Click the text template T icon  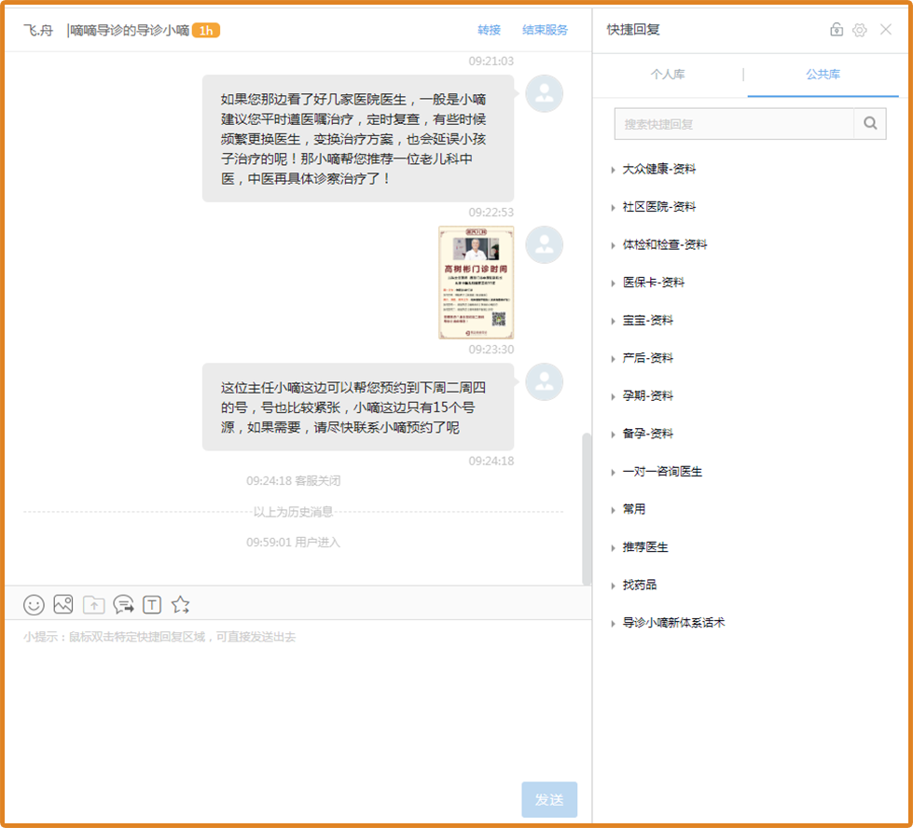click(152, 604)
